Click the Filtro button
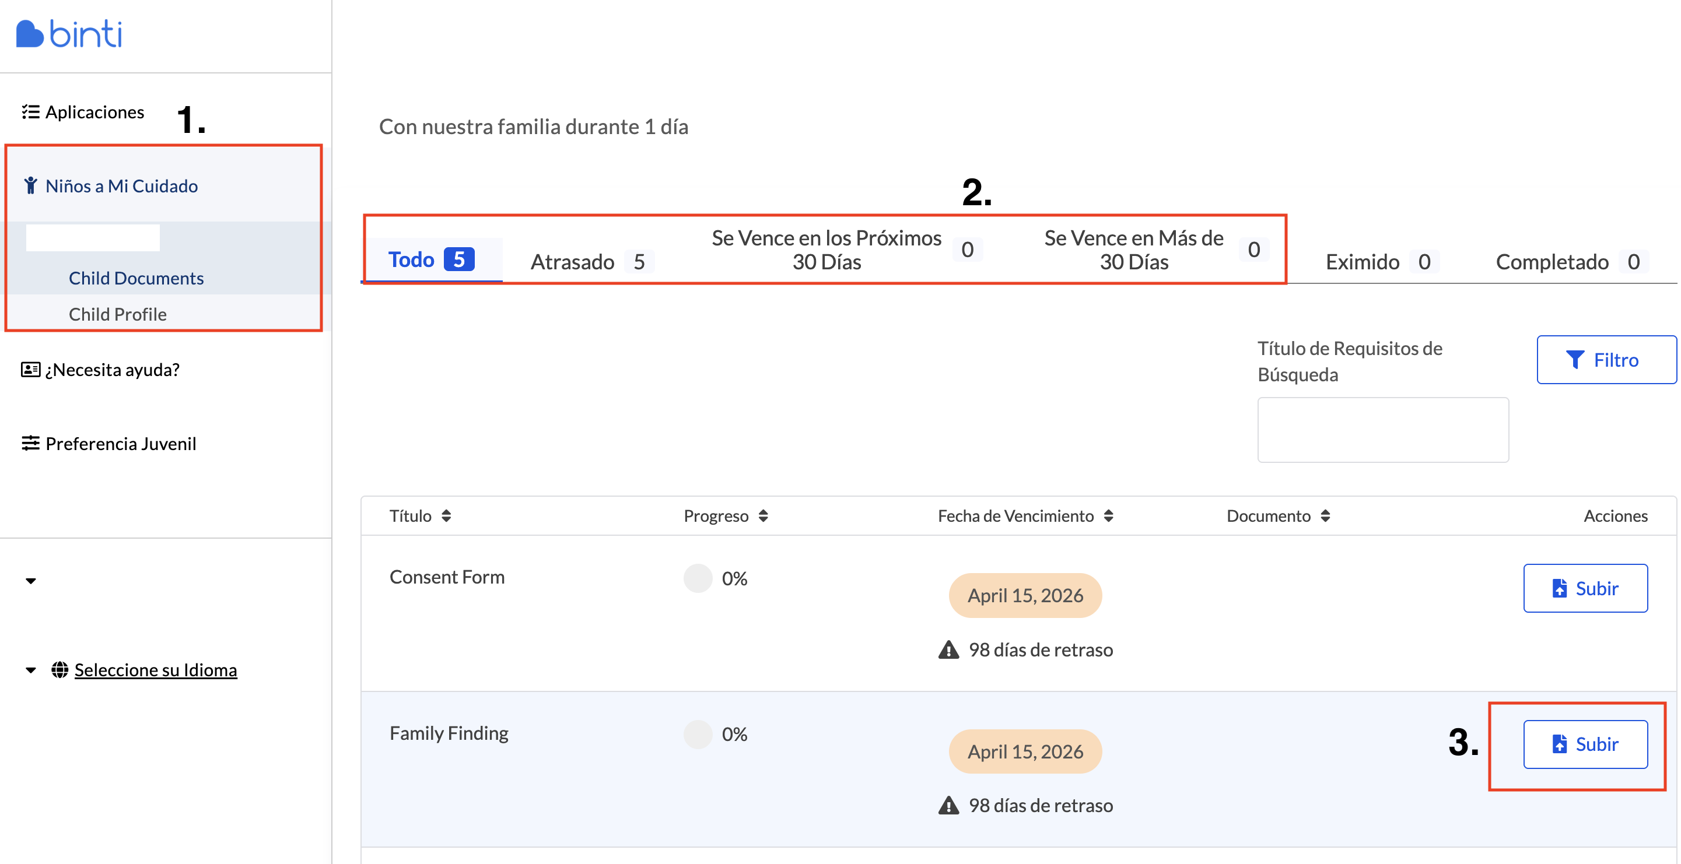 (x=1606, y=360)
